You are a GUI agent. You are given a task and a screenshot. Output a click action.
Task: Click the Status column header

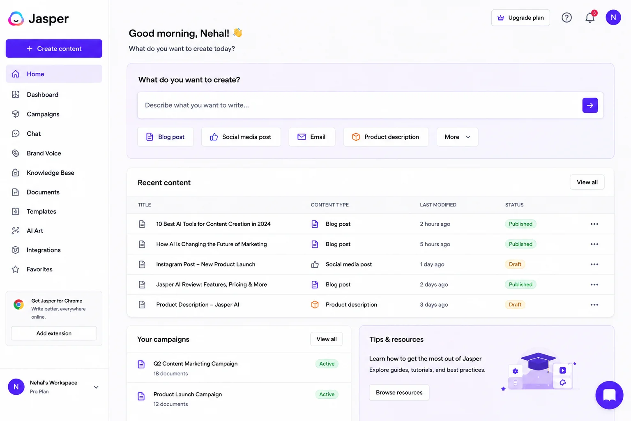coord(514,205)
